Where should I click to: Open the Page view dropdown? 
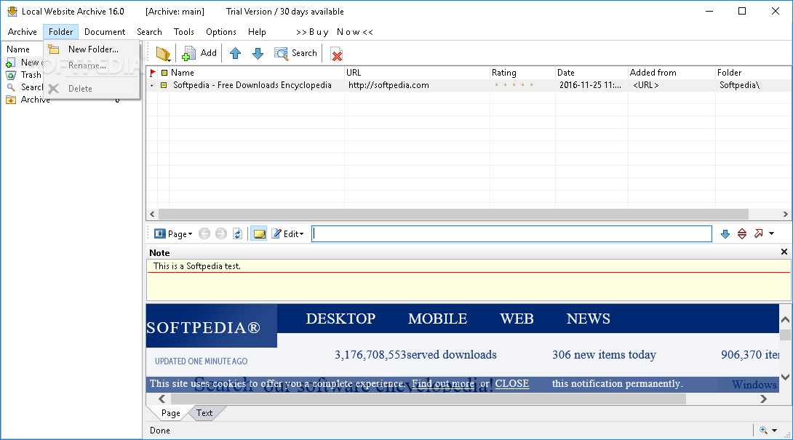tap(173, 233)
